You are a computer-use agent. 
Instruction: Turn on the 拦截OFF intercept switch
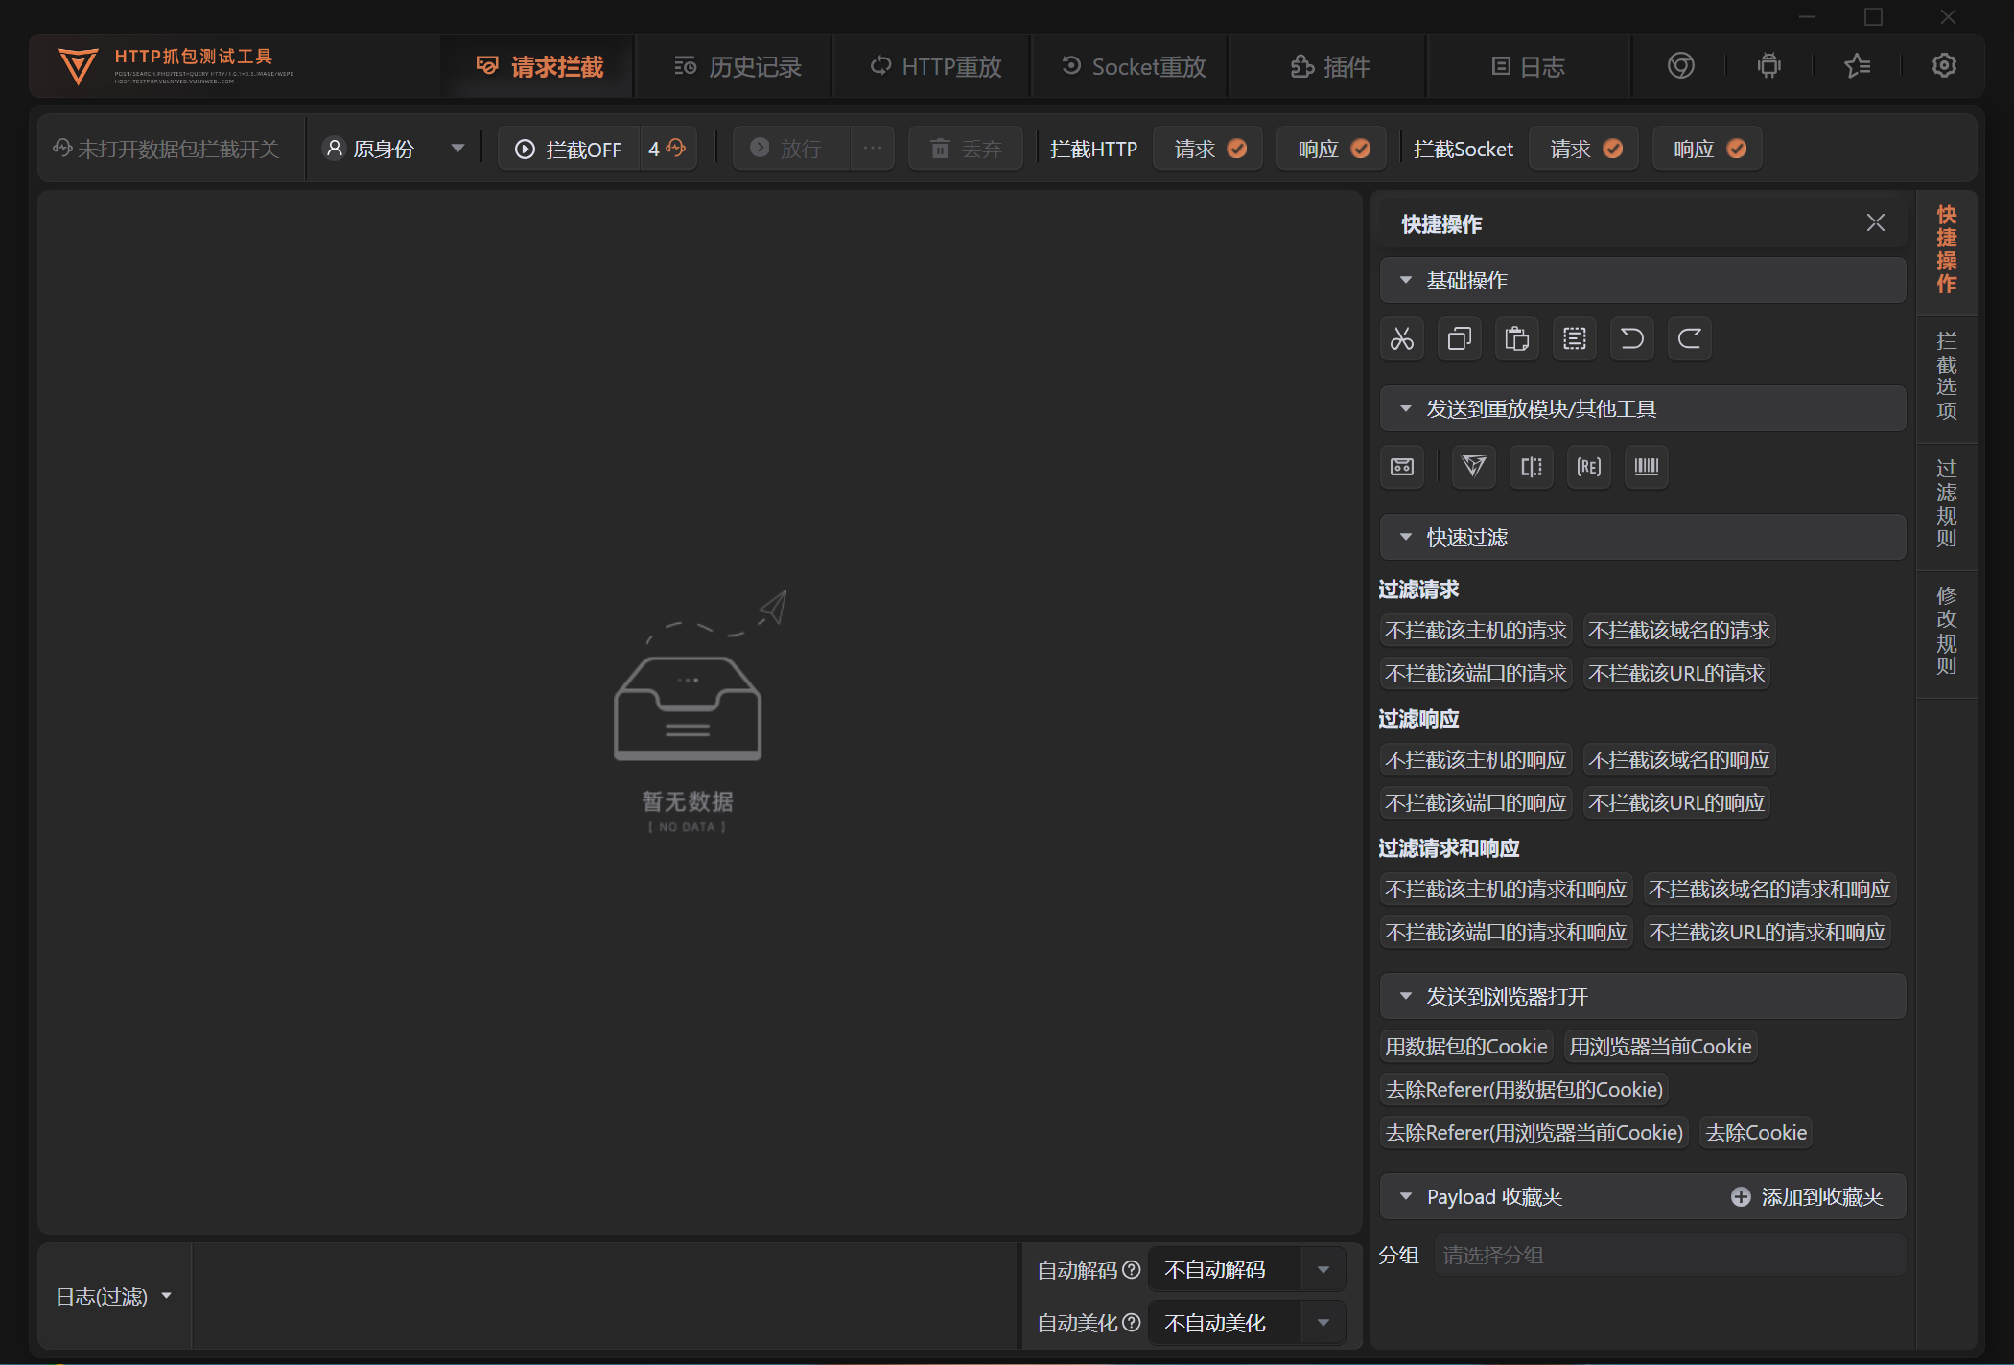coord(569,149)
